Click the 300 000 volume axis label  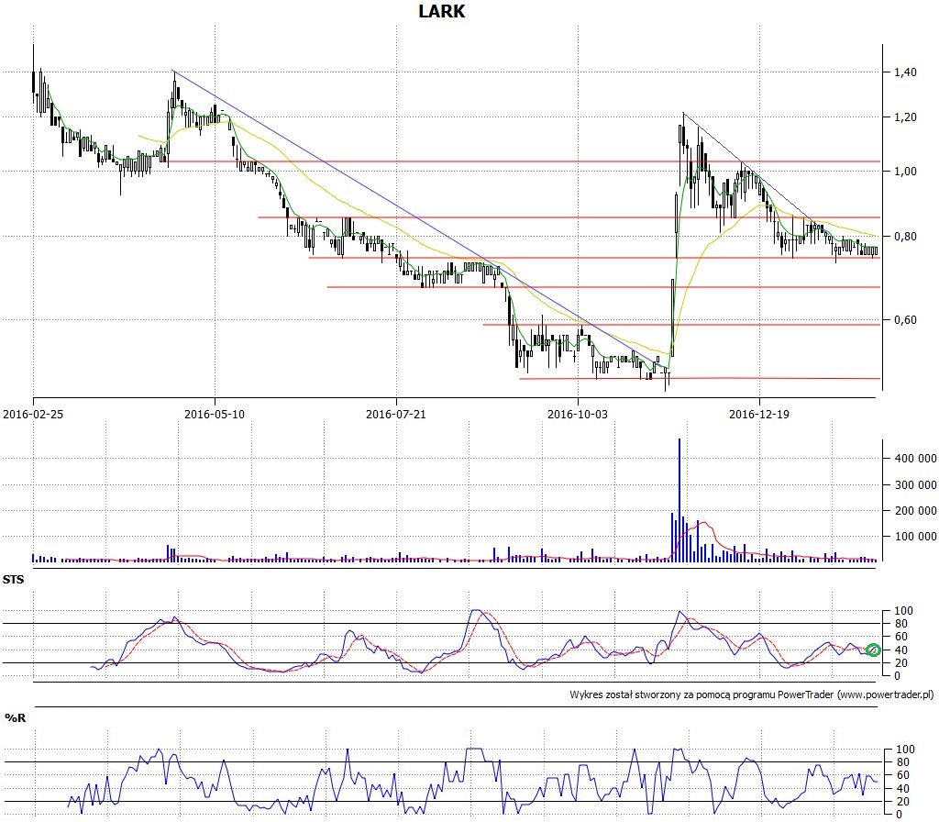pyautogui.click(x=916, y=484)
